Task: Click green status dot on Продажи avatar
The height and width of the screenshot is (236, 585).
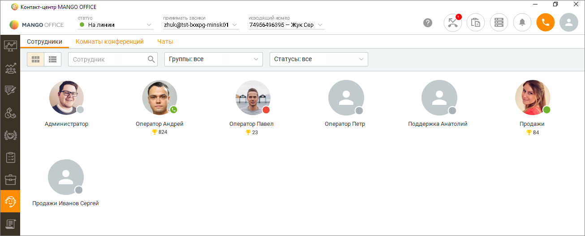Action: click(546, 110)
